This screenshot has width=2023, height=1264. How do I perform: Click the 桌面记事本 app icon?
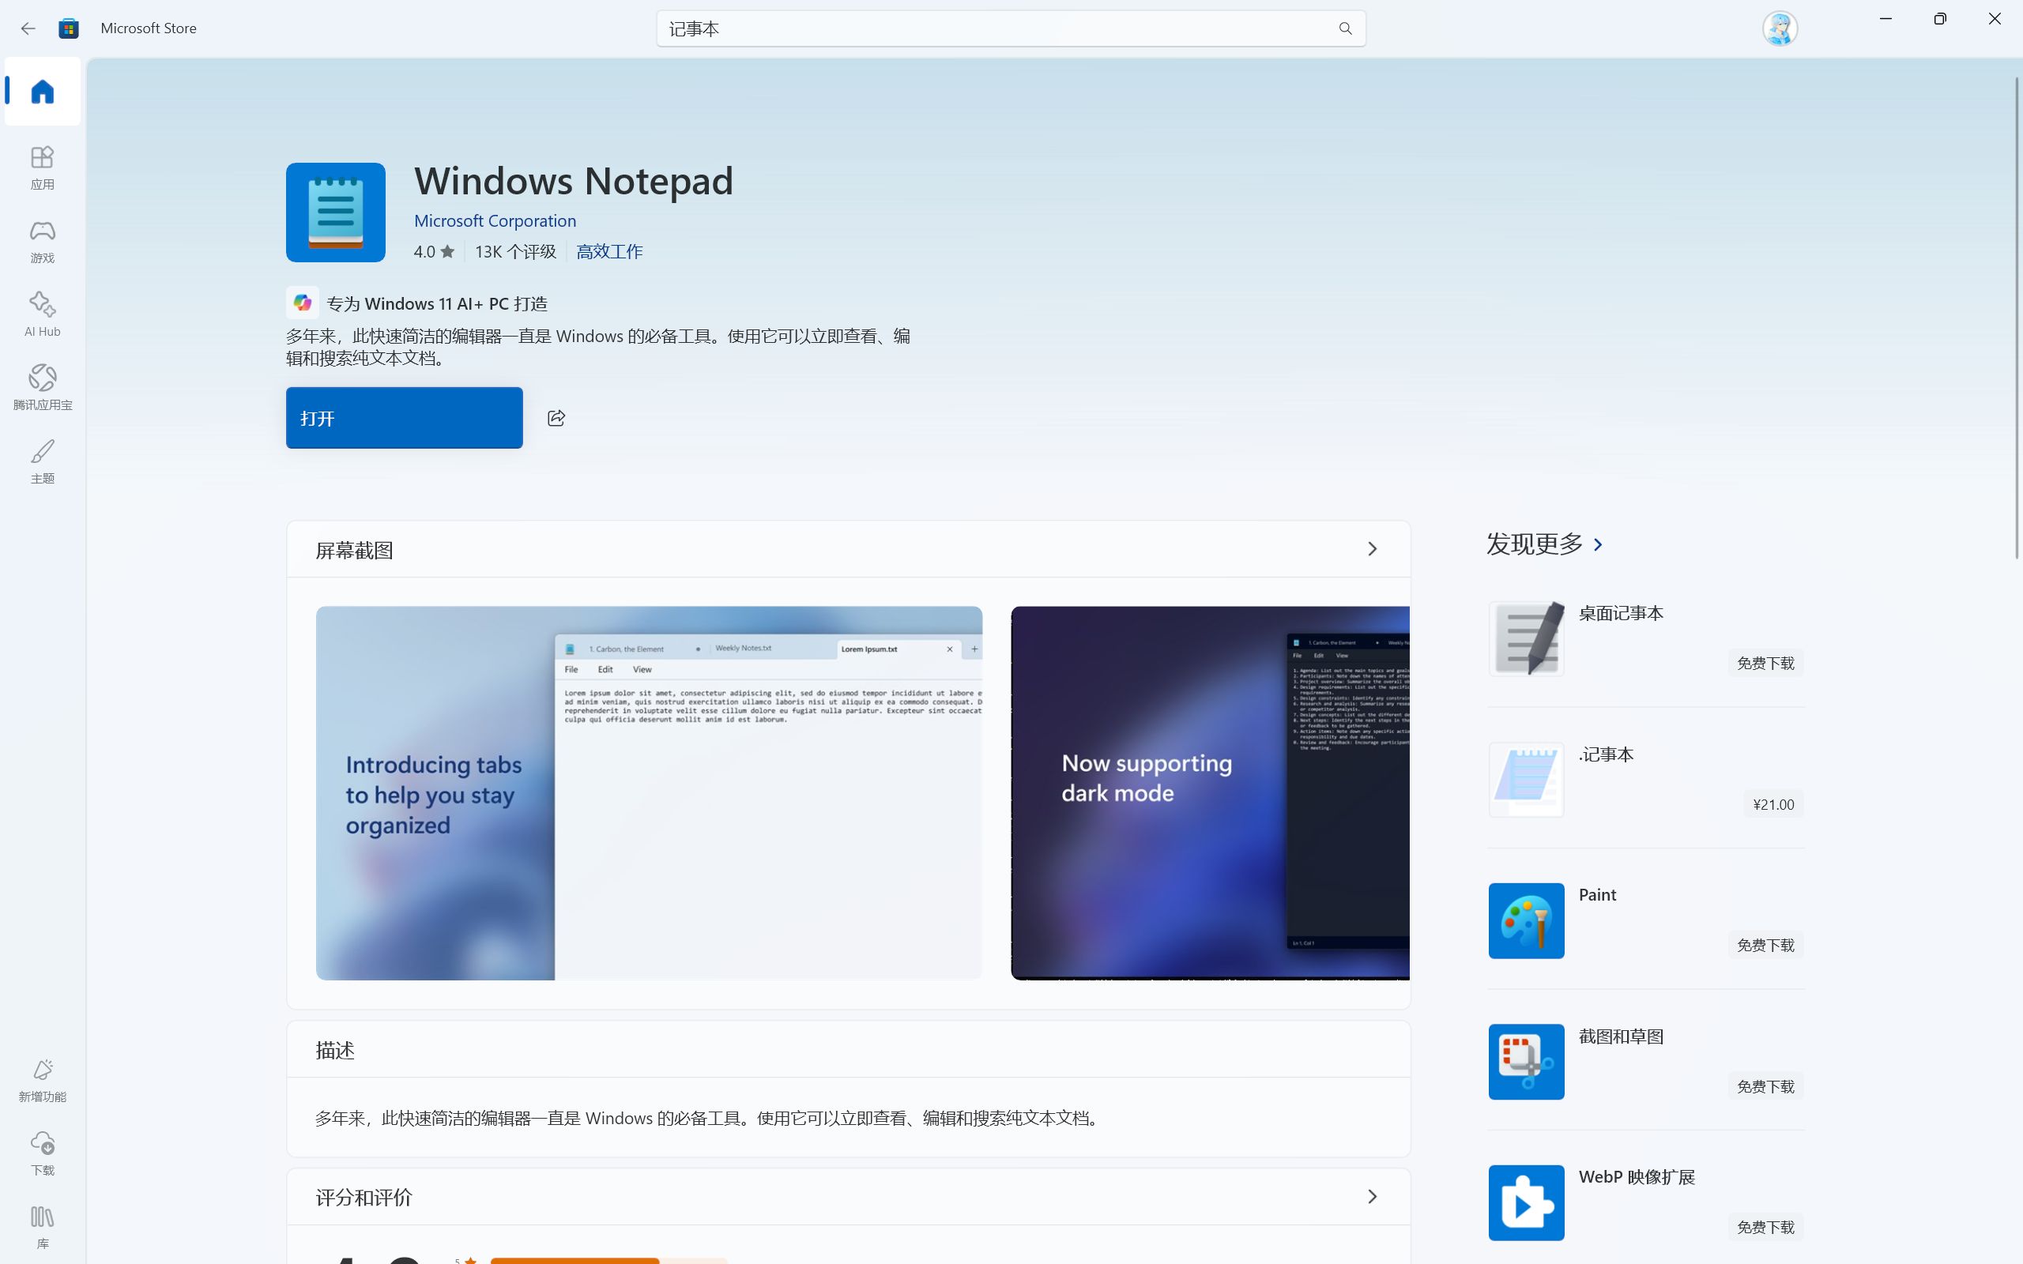(1526, 638)
